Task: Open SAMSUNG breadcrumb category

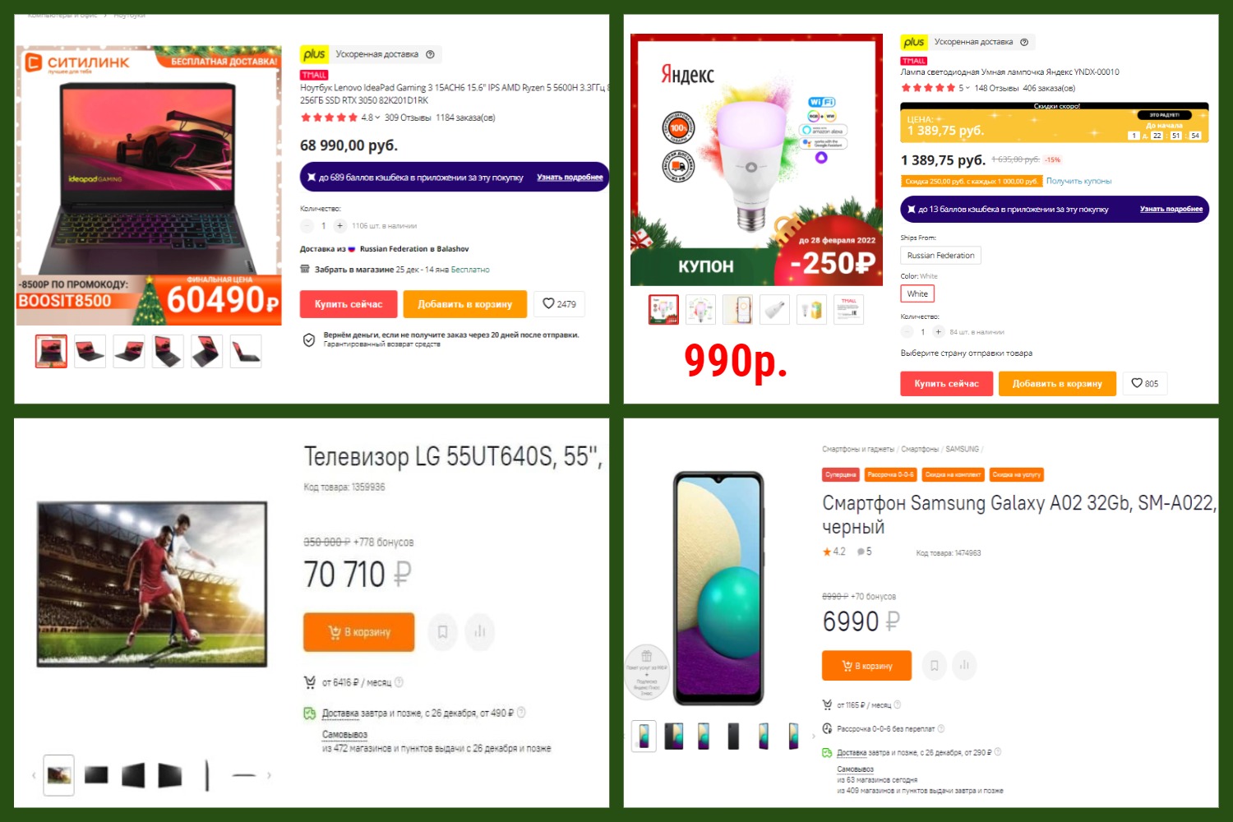Action: [x=962, y=450]
